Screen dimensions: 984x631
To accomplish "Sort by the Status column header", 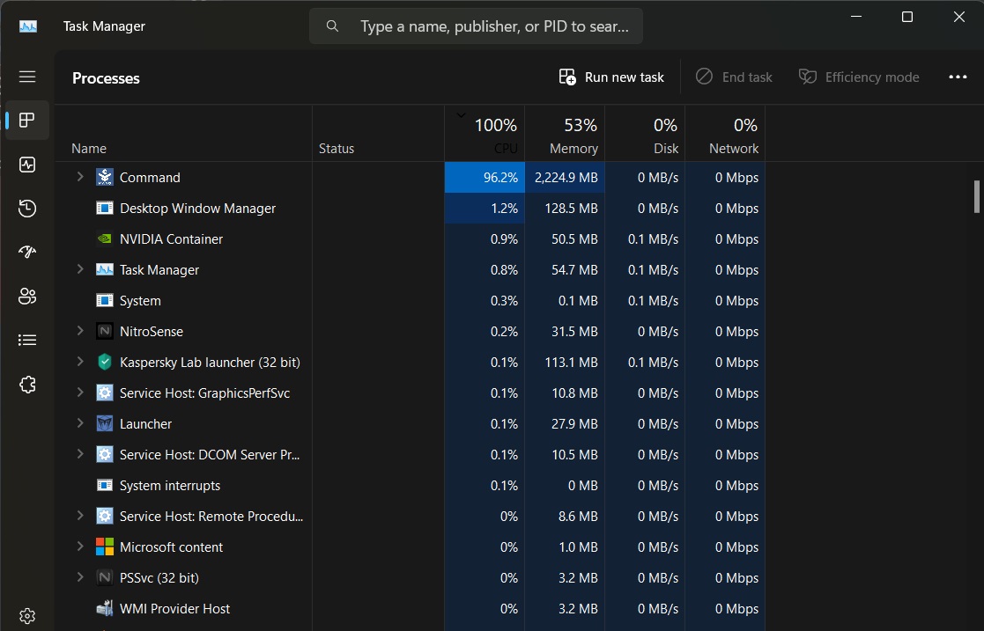I will point(378,134).
